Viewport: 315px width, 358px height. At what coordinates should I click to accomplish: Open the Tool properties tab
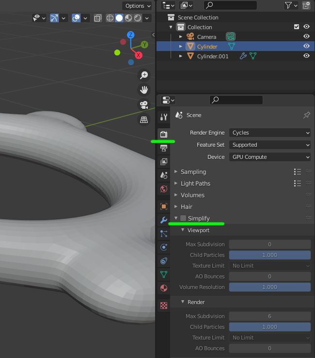164,117
